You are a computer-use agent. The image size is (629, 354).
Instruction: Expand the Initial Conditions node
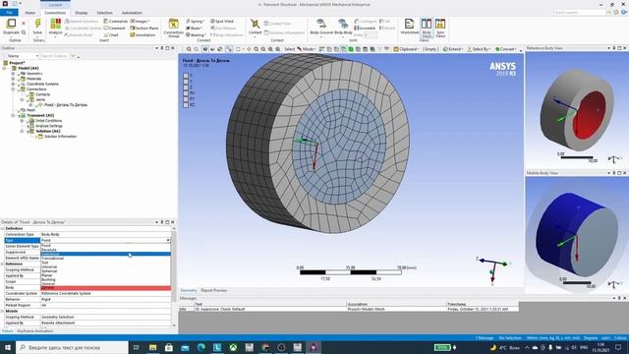(23, 120)
